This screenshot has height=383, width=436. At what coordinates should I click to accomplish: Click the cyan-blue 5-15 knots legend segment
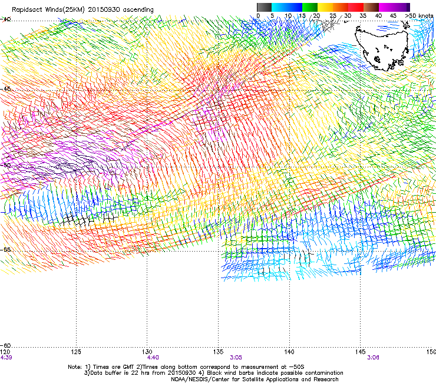(x=287, y=7)
